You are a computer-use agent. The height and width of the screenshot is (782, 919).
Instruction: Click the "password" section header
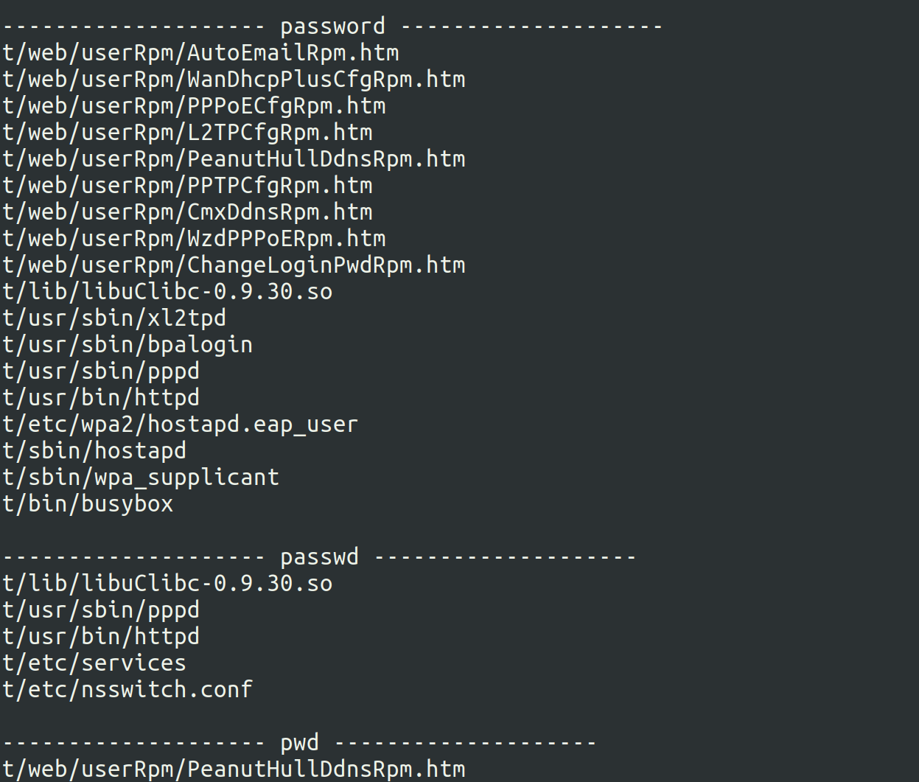point(332,27)
